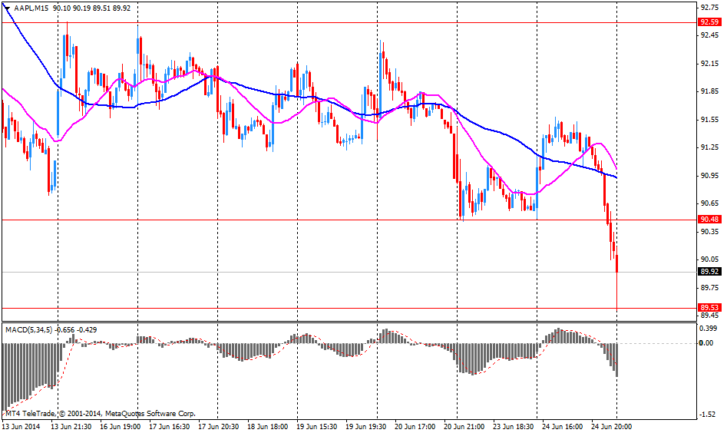Click the 91.25 price scale value

(710, 147)
